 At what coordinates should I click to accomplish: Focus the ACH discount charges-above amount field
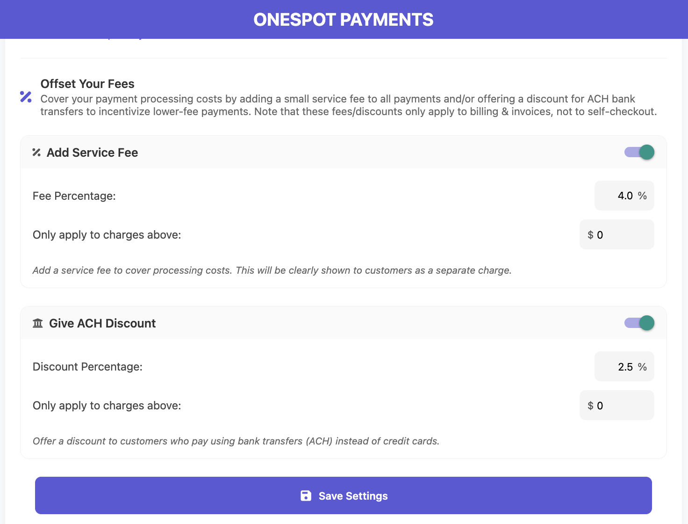(x=617, y=405)
